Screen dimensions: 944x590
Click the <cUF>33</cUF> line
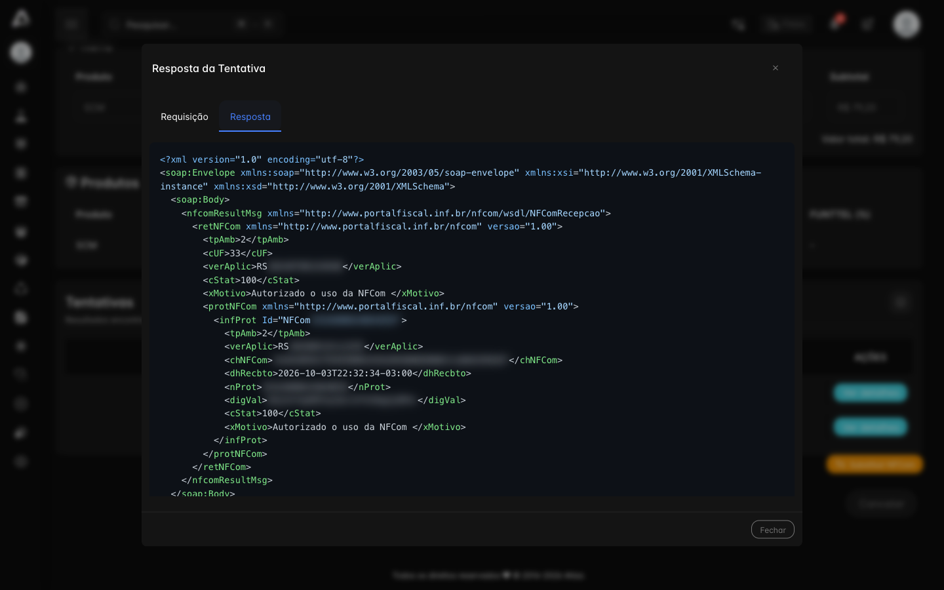(x=238, y=253)
